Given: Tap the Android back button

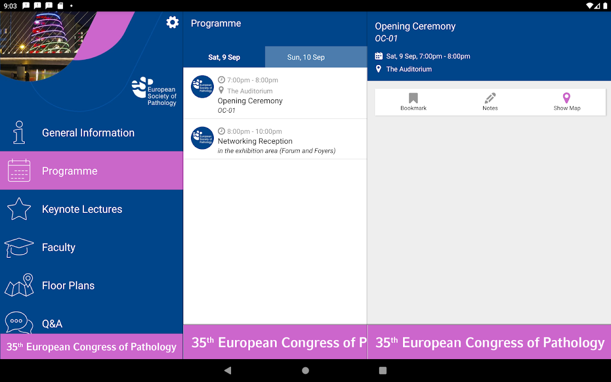Looking at the screenshot, I should (228, 371).
